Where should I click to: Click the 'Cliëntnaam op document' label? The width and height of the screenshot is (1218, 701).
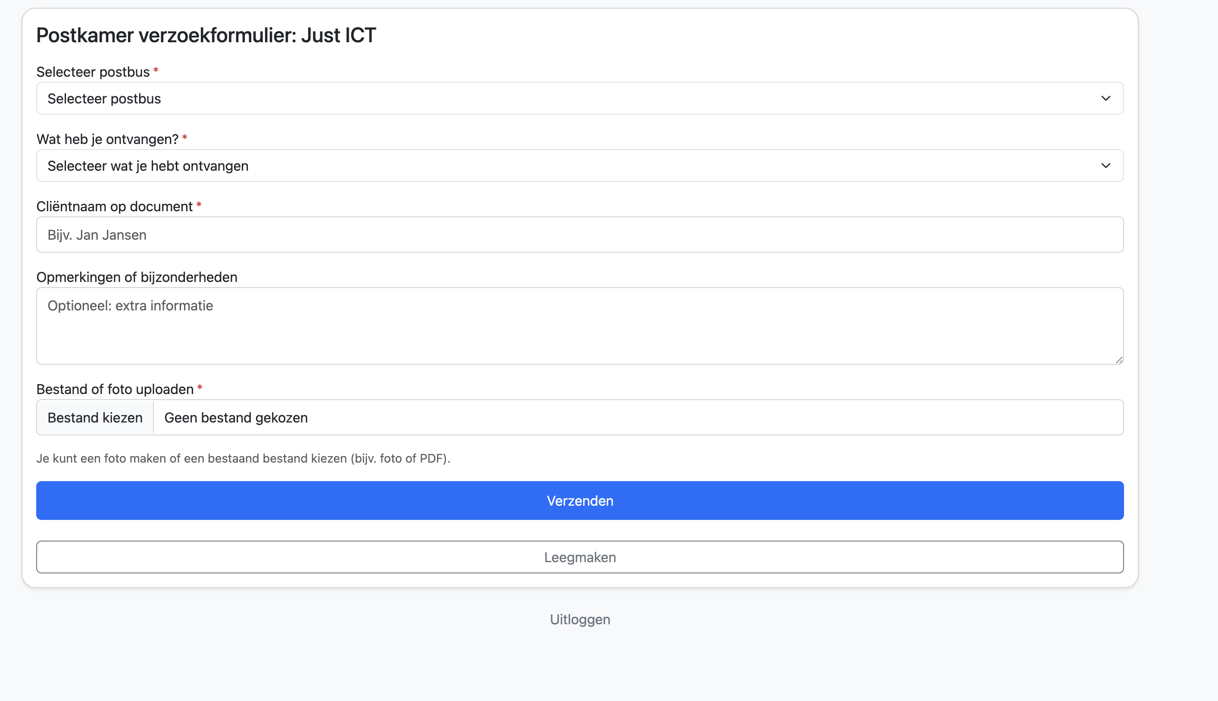coord(115,207)
